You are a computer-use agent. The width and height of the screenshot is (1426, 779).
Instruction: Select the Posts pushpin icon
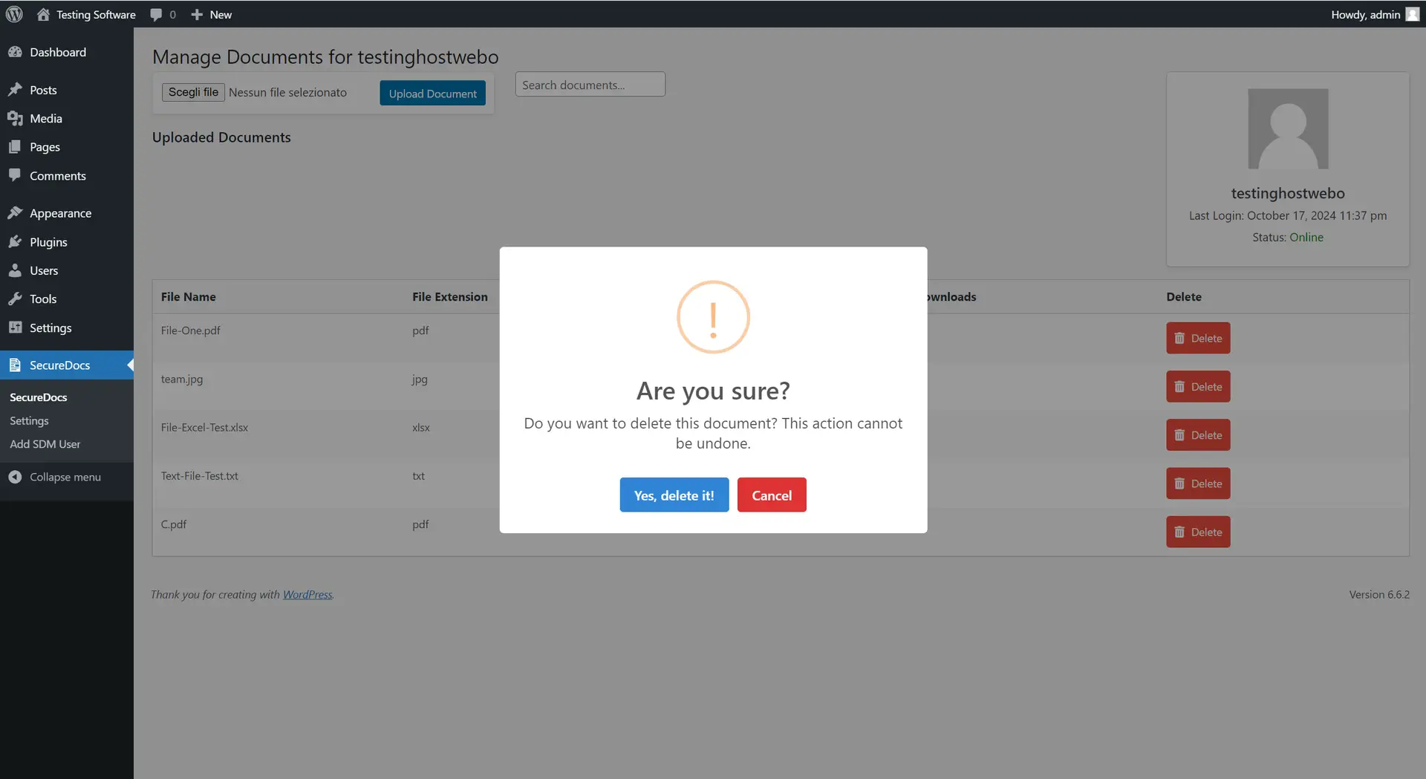(x=15, y=90)
